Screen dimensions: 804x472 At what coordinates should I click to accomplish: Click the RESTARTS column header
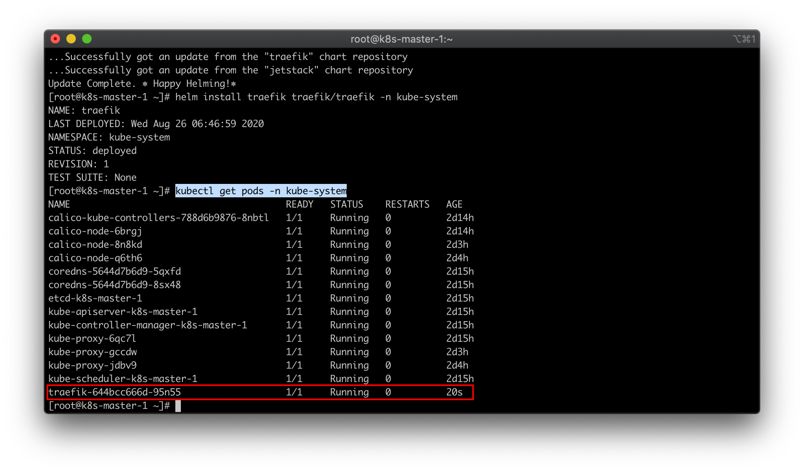pos(407,204)
